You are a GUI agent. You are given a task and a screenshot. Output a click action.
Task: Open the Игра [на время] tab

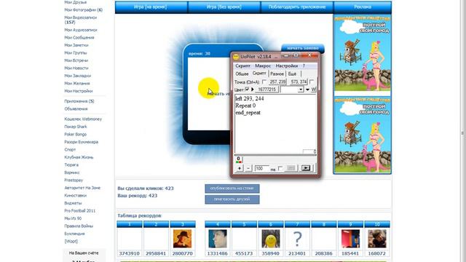tap(151, 7)
